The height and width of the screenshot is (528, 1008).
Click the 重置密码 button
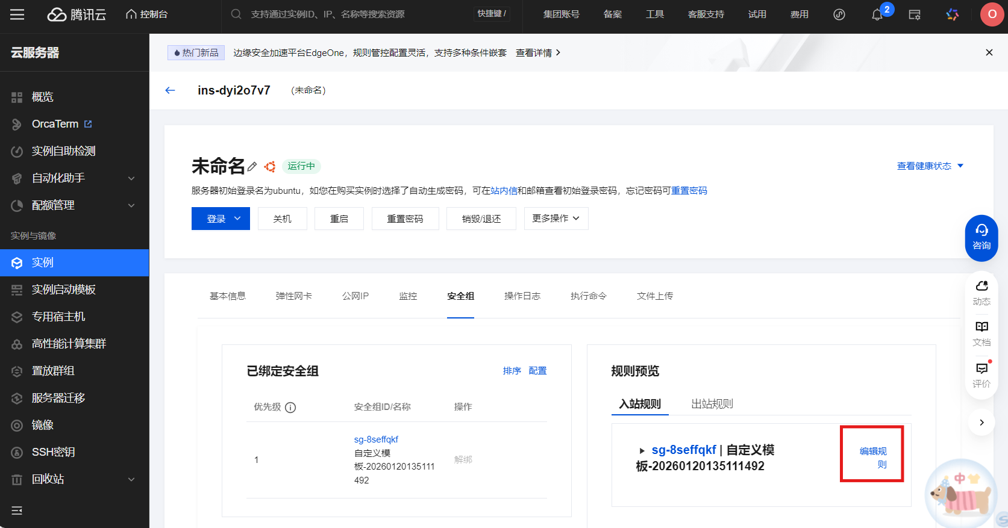coord(405,219)
